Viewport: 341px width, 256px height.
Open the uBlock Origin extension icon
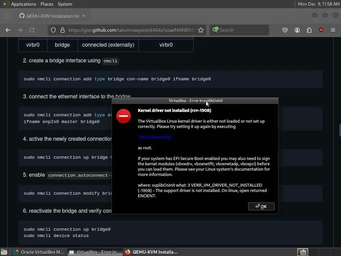click(321, 30)
